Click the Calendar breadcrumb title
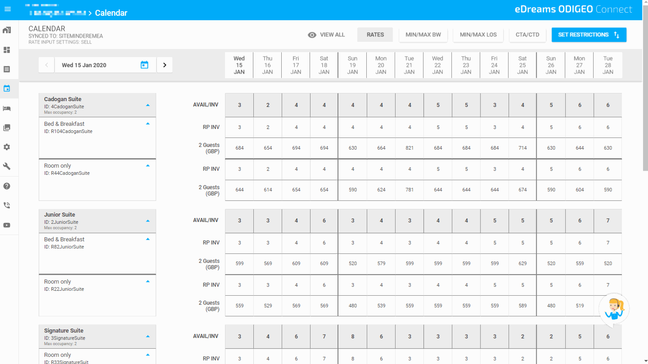The width and height of the screenshot is (648, 364). [x=111, y=13]
